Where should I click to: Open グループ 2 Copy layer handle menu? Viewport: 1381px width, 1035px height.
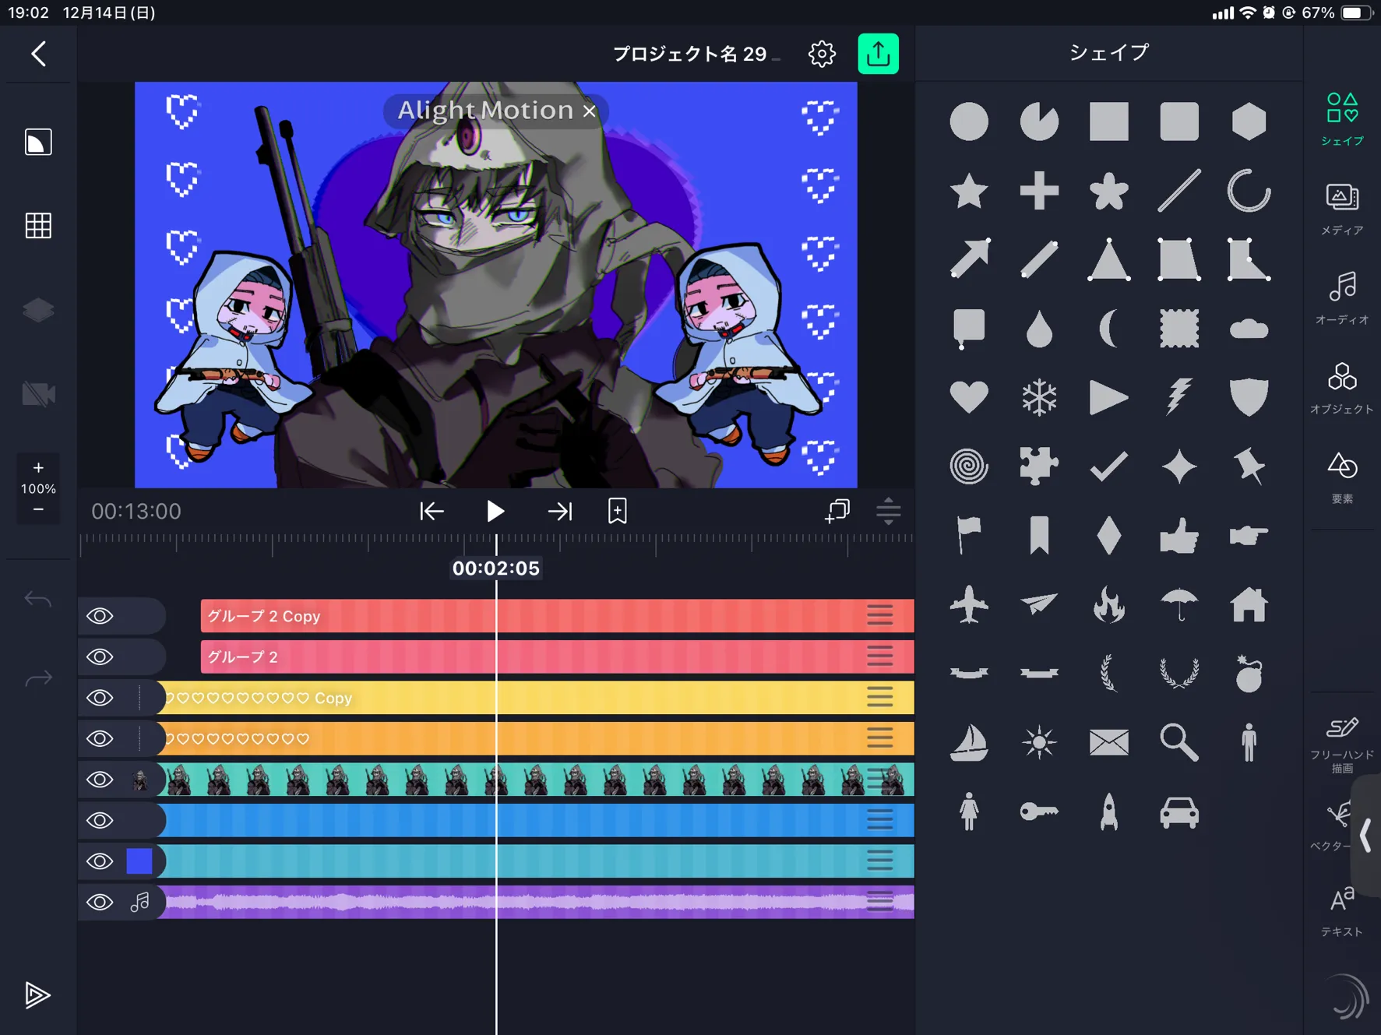click(x=880, y=616)
